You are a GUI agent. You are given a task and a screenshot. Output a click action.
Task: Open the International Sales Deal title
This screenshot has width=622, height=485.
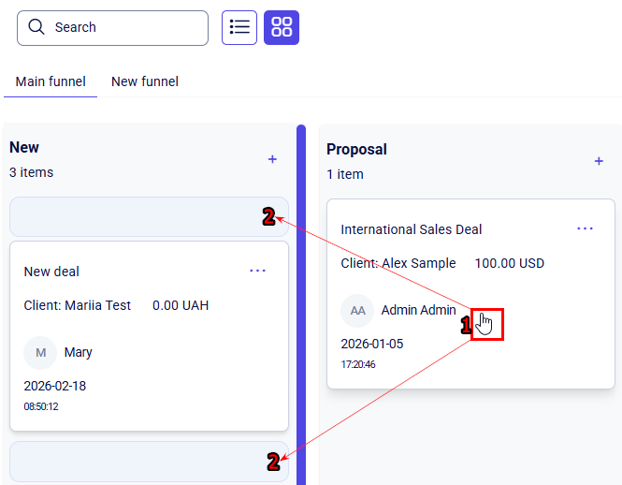click(x=411, y=229)
